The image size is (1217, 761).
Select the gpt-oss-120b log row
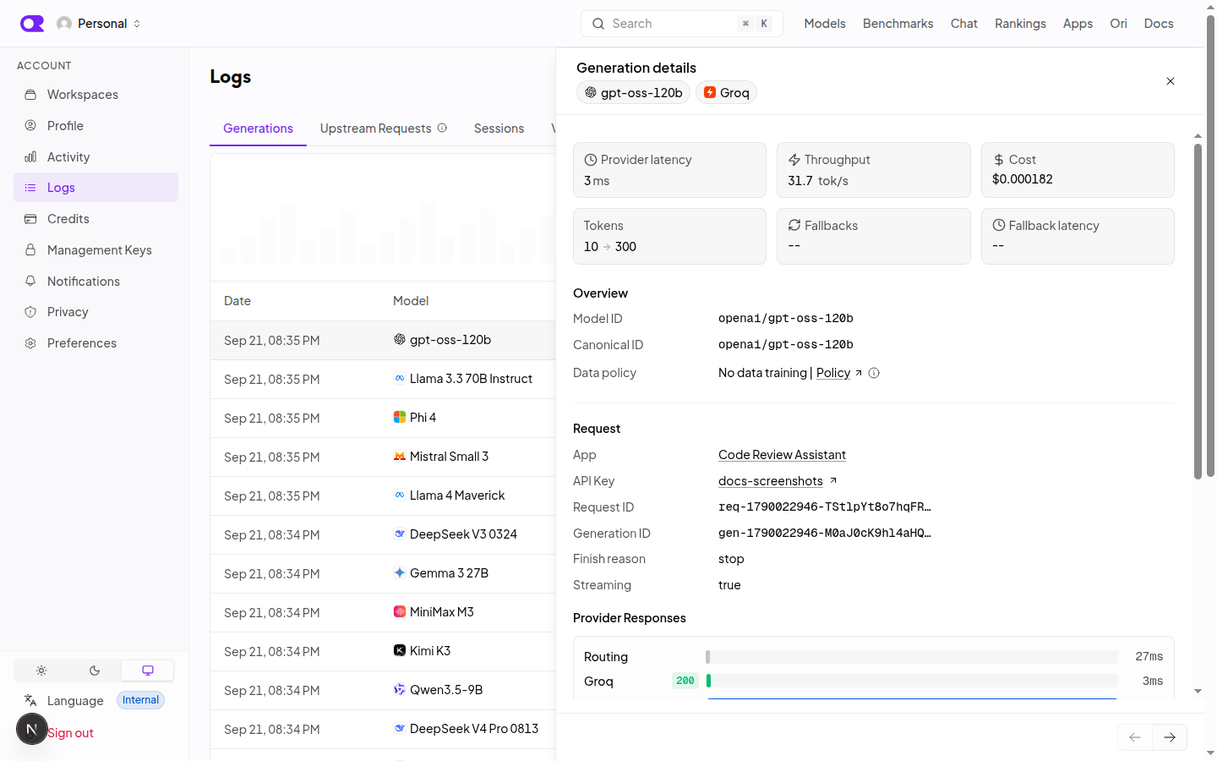pos(383,340)
